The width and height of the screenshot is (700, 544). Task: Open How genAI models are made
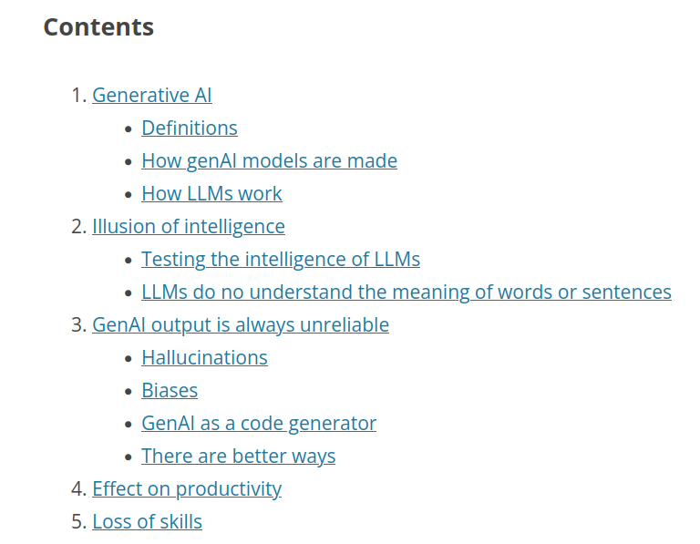[x=269, y=160]
